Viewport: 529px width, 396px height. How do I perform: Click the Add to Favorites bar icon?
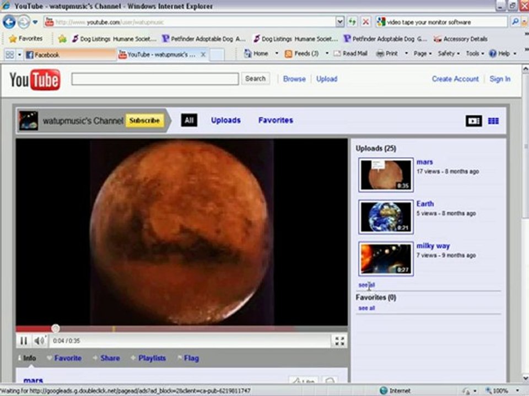[x=62, y=38]
